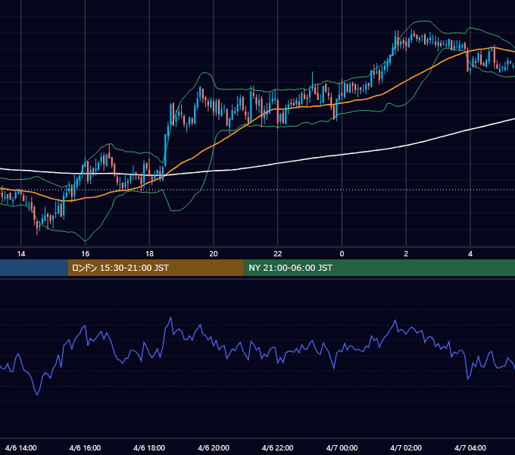Viewport: 515px width, 455px height.
Task: Click the 16 hour label on price chart
Action: (85, 254)
